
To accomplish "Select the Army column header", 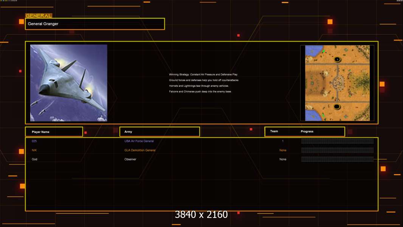I will point(160,132).
